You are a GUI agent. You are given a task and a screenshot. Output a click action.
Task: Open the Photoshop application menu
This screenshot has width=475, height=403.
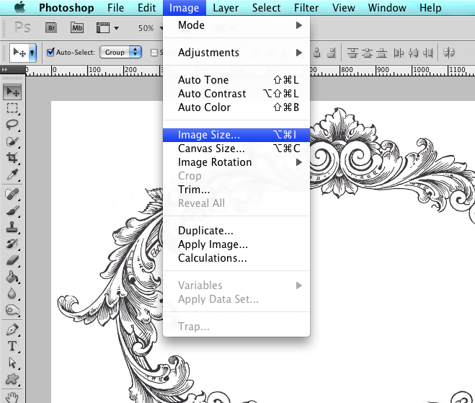tap(66, 8)
